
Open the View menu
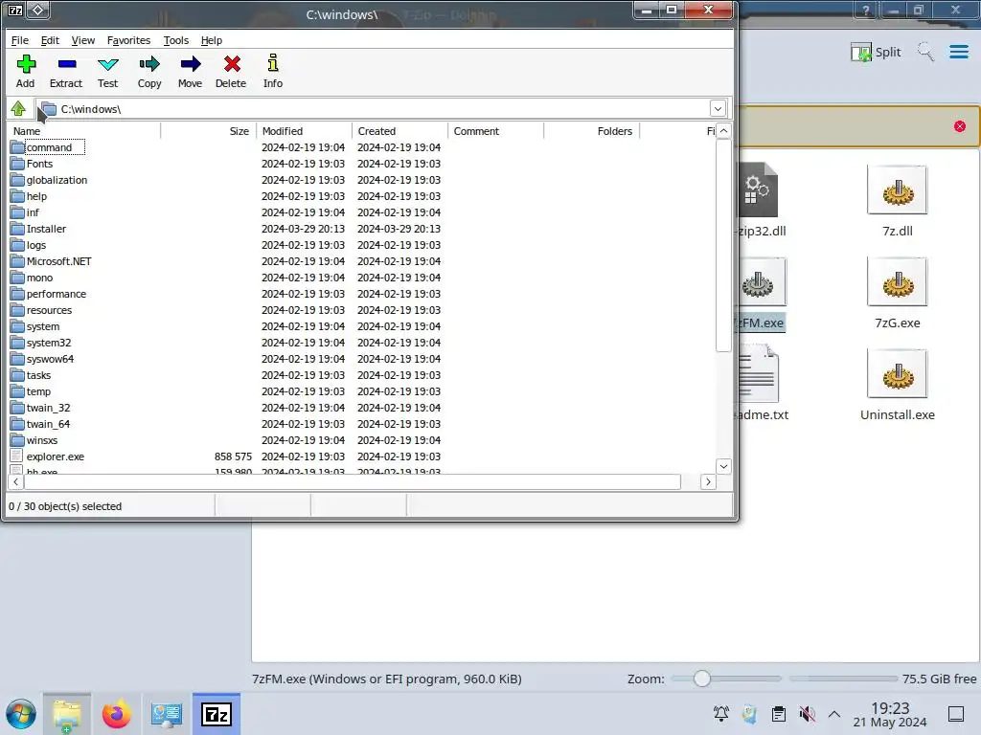point(83,40)
